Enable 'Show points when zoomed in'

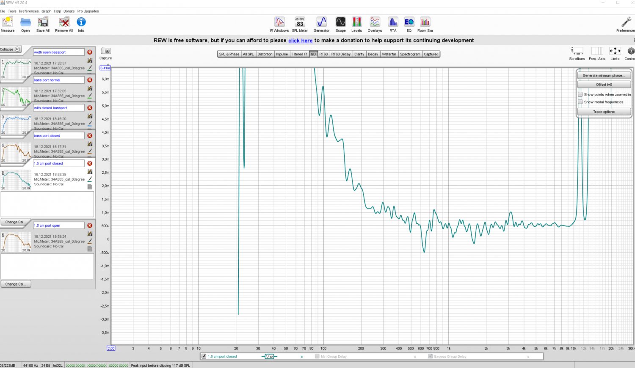tap(580, 94)
